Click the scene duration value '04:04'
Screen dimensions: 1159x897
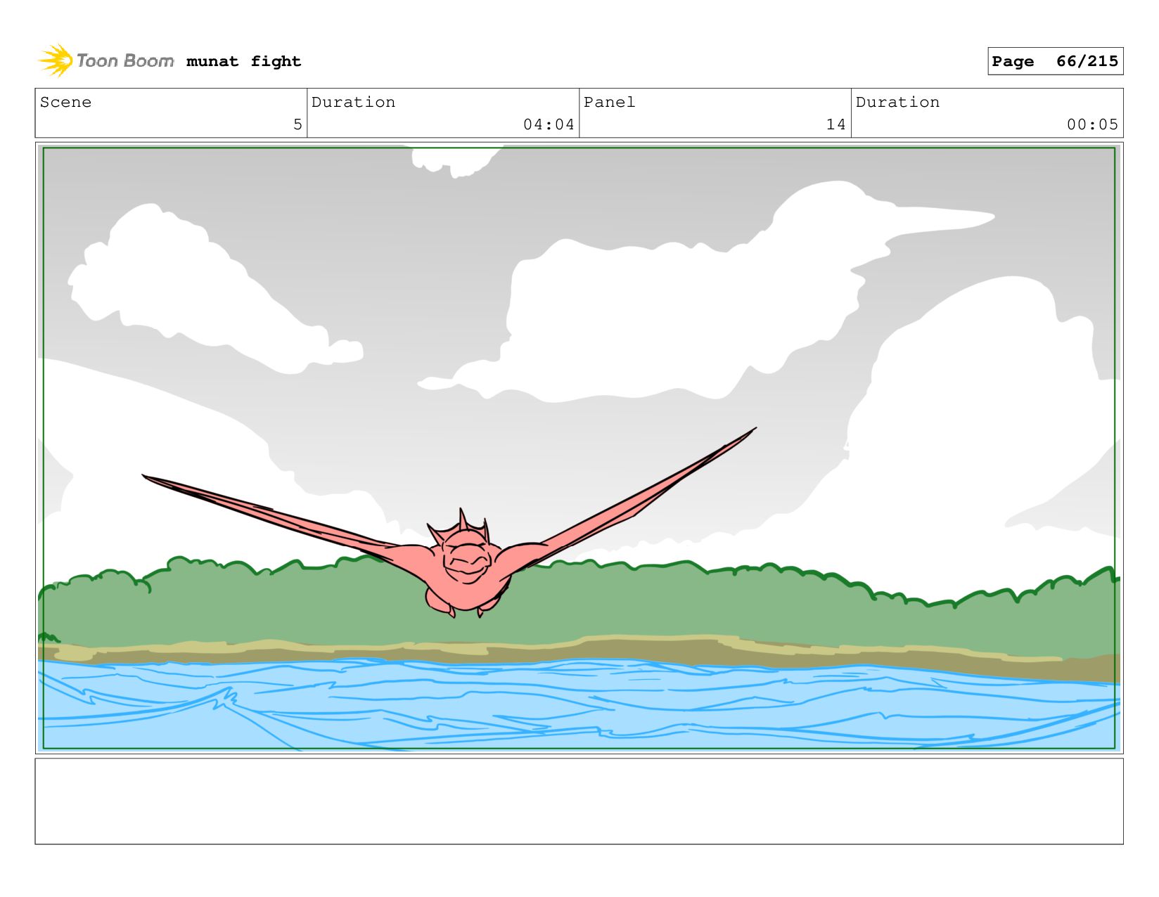point(549,124)
